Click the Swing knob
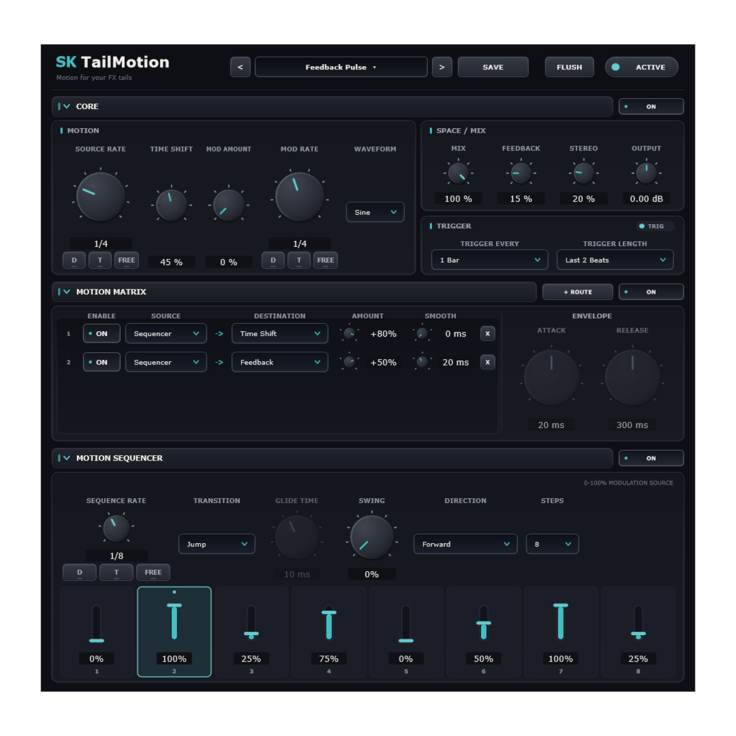736x736 pixels. click(372, 537)
